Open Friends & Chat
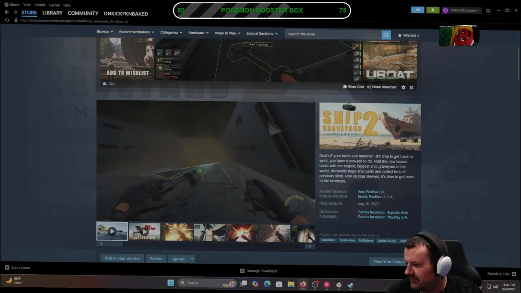The height and width of the screenshot is (293, 521). click(x=501, y=274)
